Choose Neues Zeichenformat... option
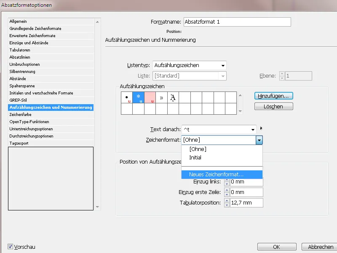The width and height of the screenshot is (337, 253). tap(222, 175)
